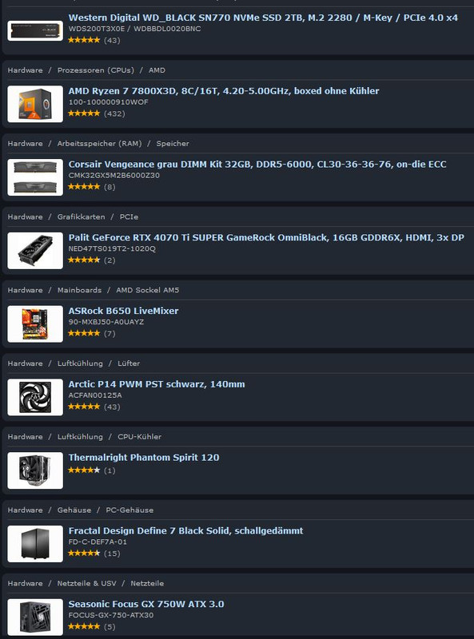Open the Seasonic Focus GX power supply thumbnail
This screenshot has height=639, width=474.
click(x=35, y=617)
